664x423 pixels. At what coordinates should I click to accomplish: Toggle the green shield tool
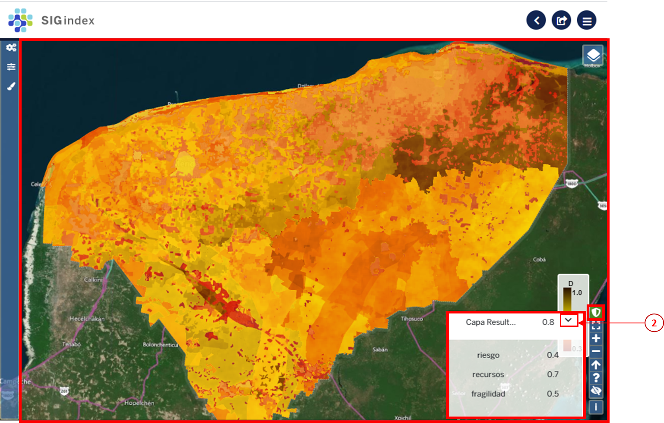(596, 312)
